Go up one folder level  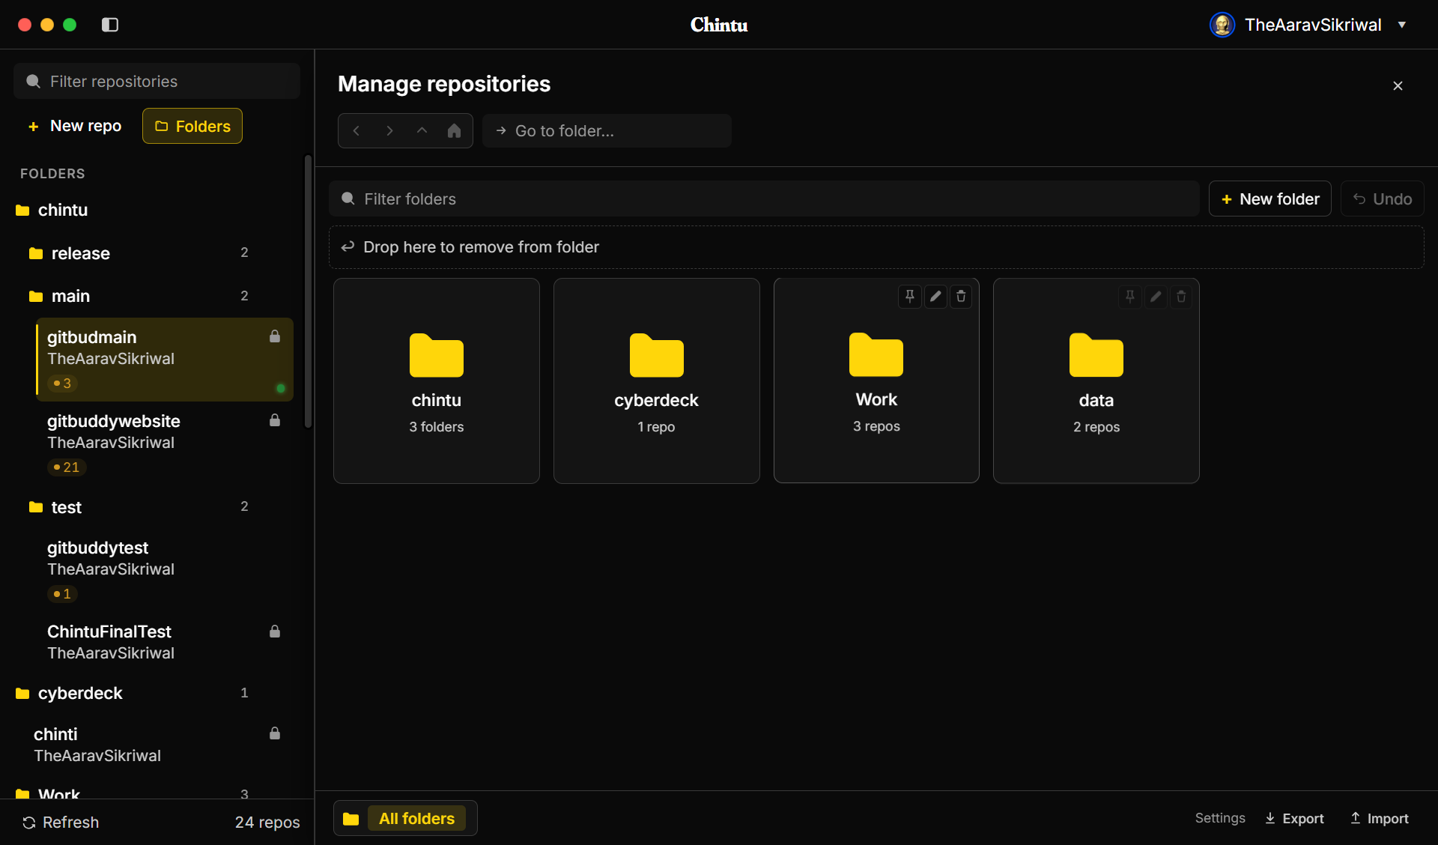tap(422, 131)
